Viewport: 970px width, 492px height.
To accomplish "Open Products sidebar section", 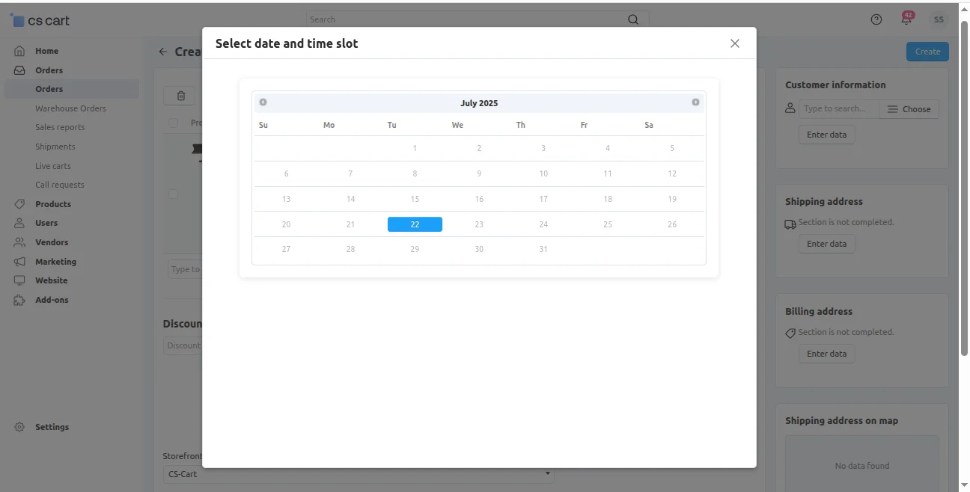I will [x=53, y=204].
